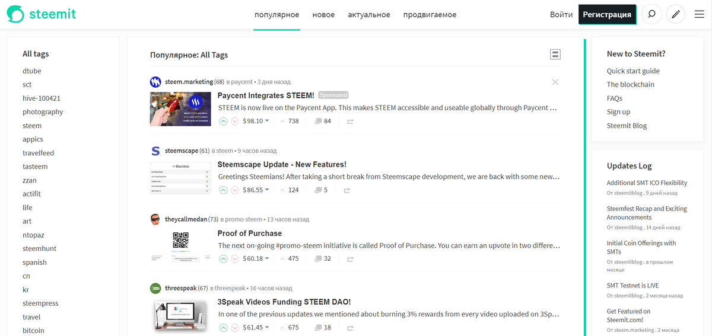
Task: Open SMT Testnet is LIVE update
Action: coord(632,286)
